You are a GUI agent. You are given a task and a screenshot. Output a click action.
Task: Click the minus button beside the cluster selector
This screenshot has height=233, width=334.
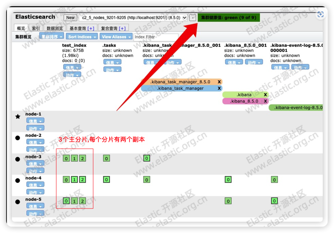coord(193,18)
